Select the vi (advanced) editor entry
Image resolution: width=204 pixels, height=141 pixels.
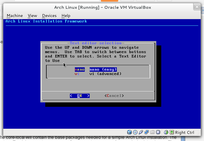105,74
